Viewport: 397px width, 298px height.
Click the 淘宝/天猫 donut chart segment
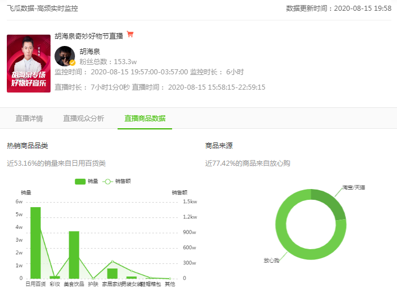(x=332, y=202)
